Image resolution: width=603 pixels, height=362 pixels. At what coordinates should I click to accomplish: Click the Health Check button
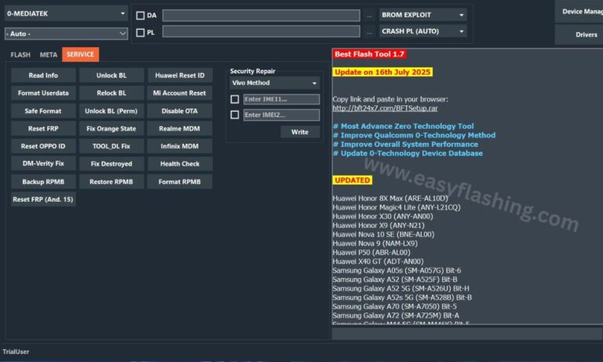[x=180, y=163]
